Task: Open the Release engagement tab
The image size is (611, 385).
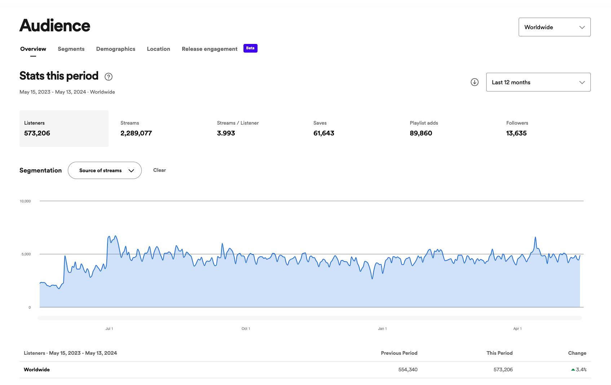Action: [209, 49]
